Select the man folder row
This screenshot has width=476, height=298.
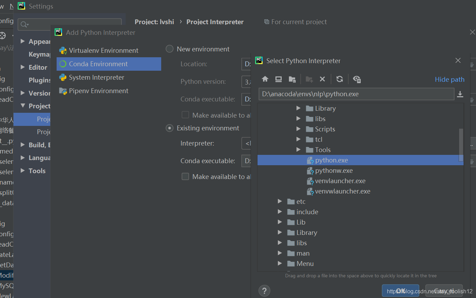click(360, 253)
